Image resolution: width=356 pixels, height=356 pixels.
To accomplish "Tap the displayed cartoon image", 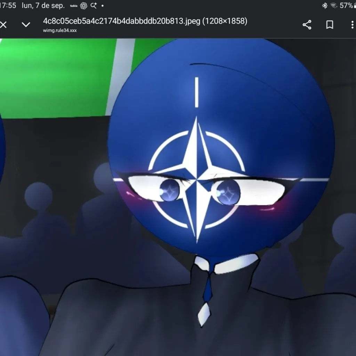I will tap(178, 197).
